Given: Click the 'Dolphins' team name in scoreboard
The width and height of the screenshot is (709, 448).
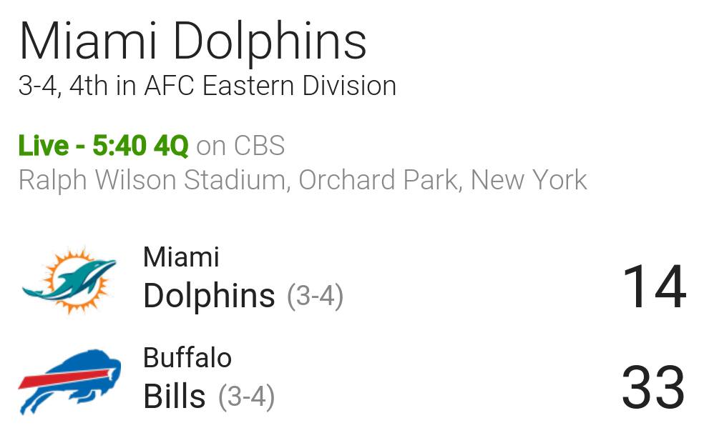Looking at the screenshot, I should (209, 296).
